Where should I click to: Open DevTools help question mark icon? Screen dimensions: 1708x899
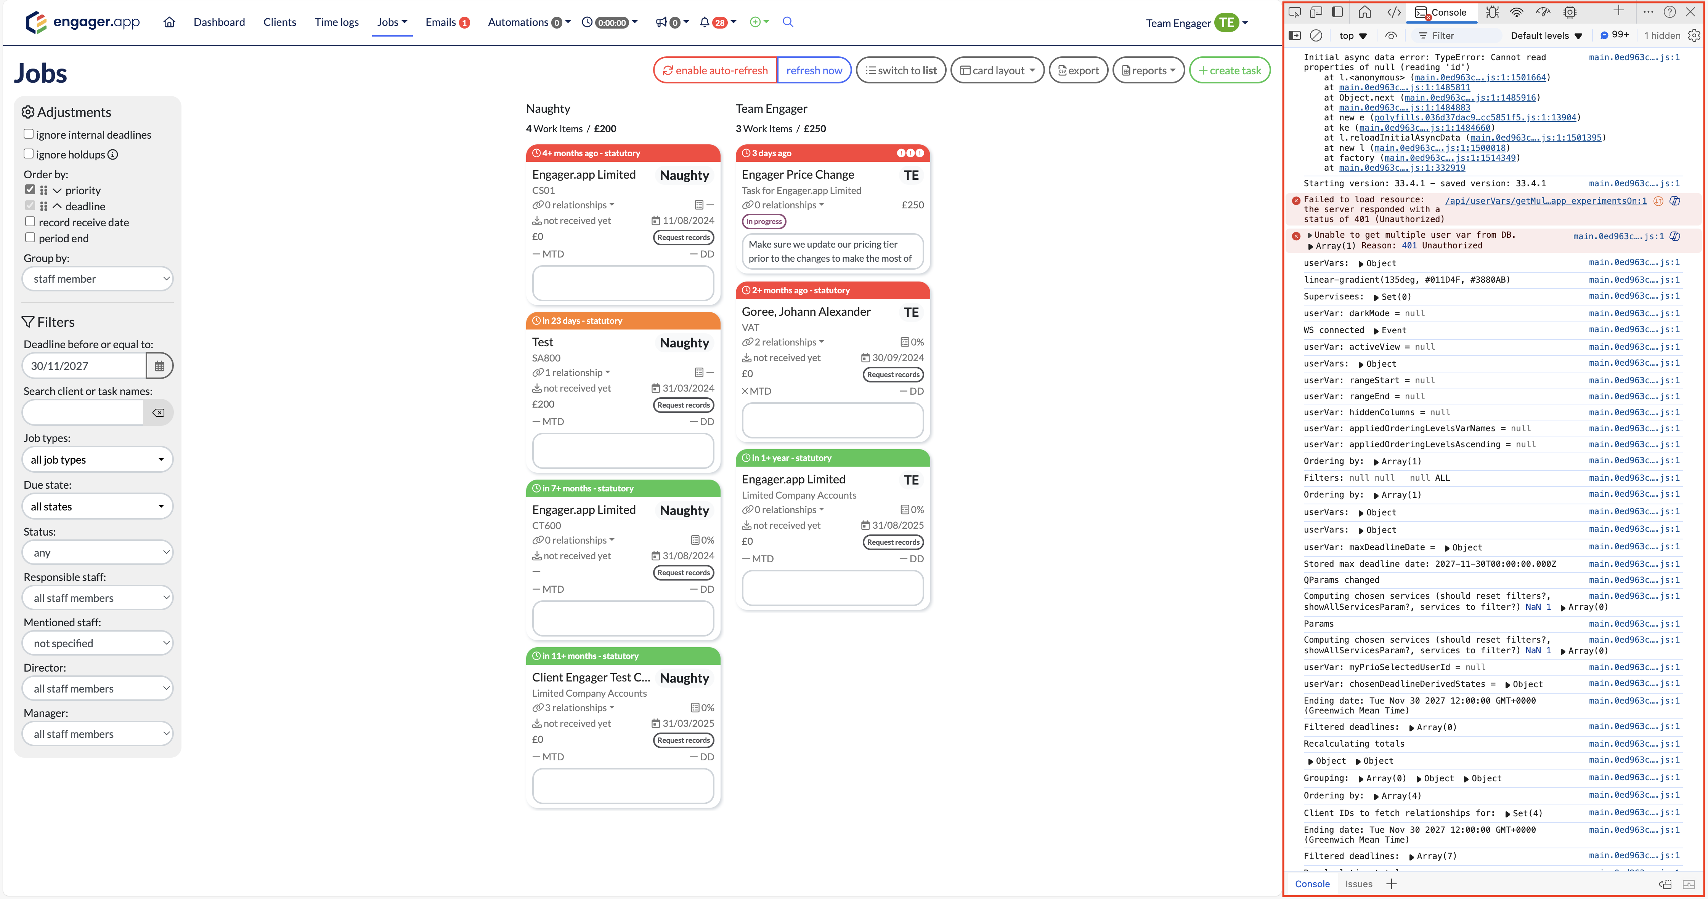pos(1670,12)
